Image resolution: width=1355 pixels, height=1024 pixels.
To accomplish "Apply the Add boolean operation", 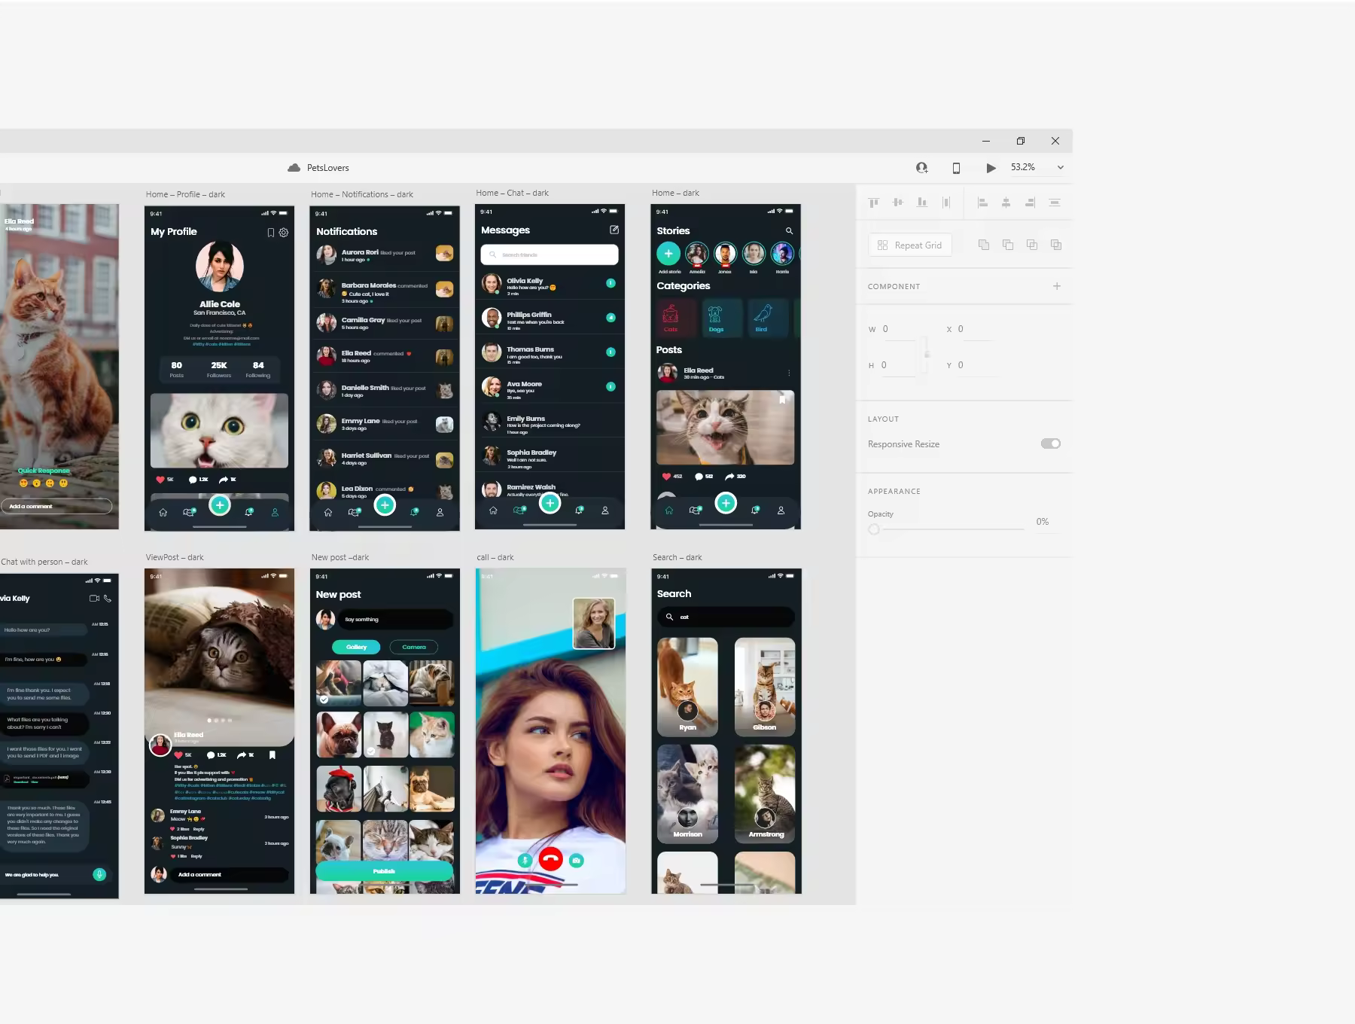I will pyautogui.click(x=983, y=245).
